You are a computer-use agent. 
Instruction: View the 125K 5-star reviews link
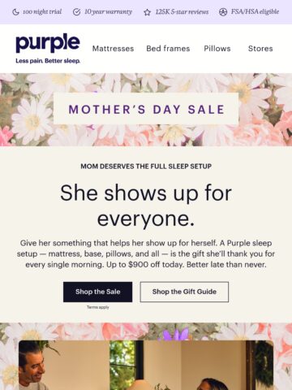pyautogui.click(x=182, y=12)
